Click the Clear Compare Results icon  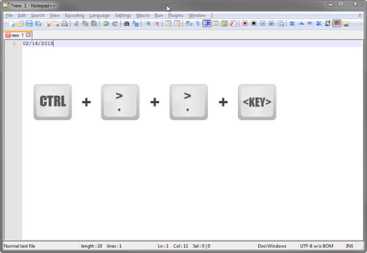pos(319,24)
